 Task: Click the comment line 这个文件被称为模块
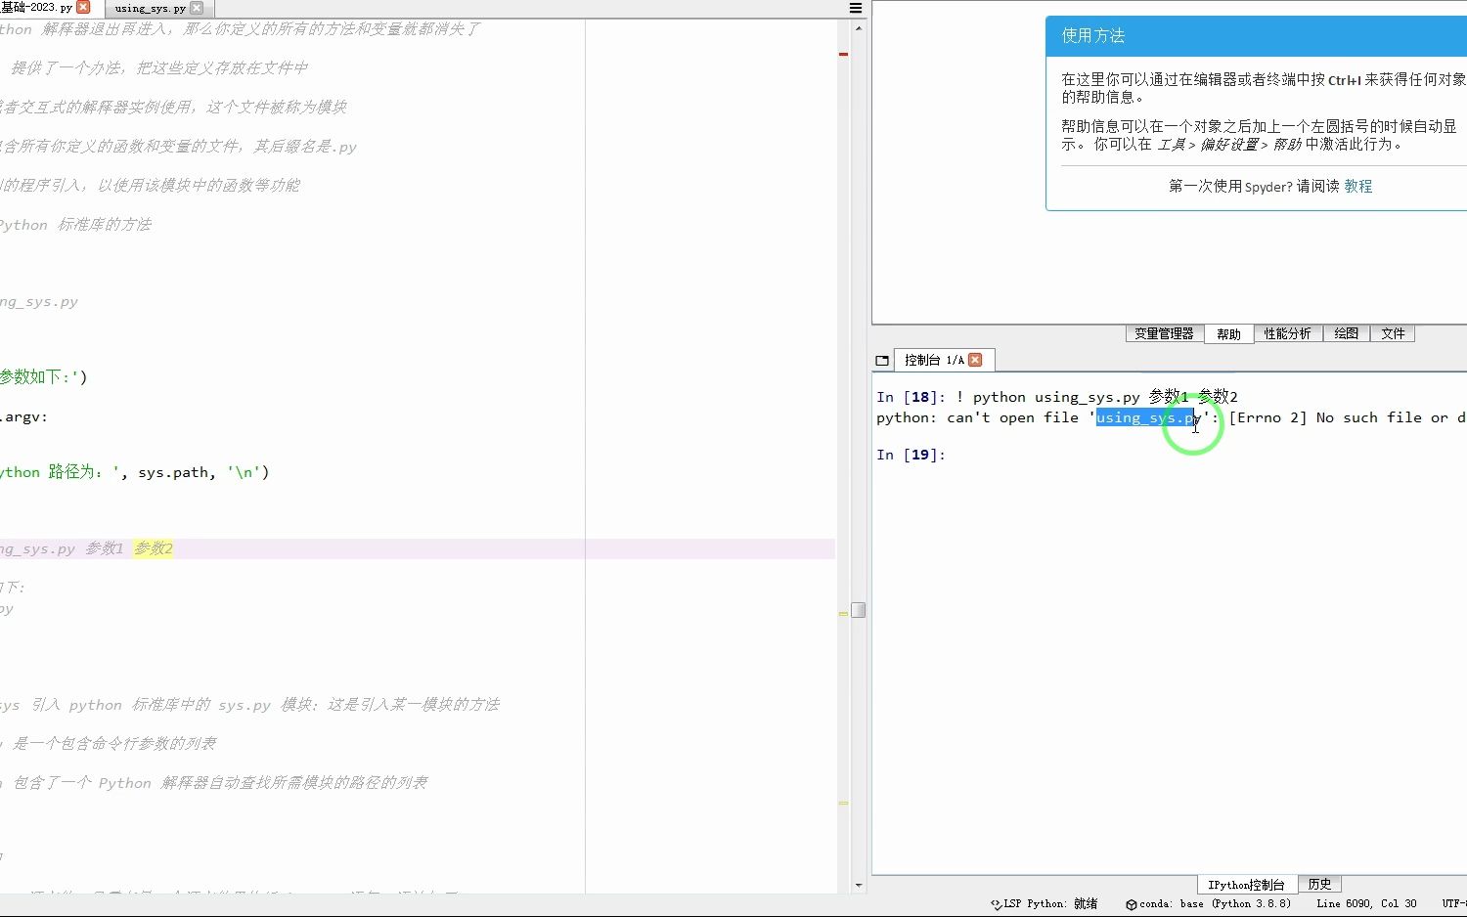click(x=173, y=107)
